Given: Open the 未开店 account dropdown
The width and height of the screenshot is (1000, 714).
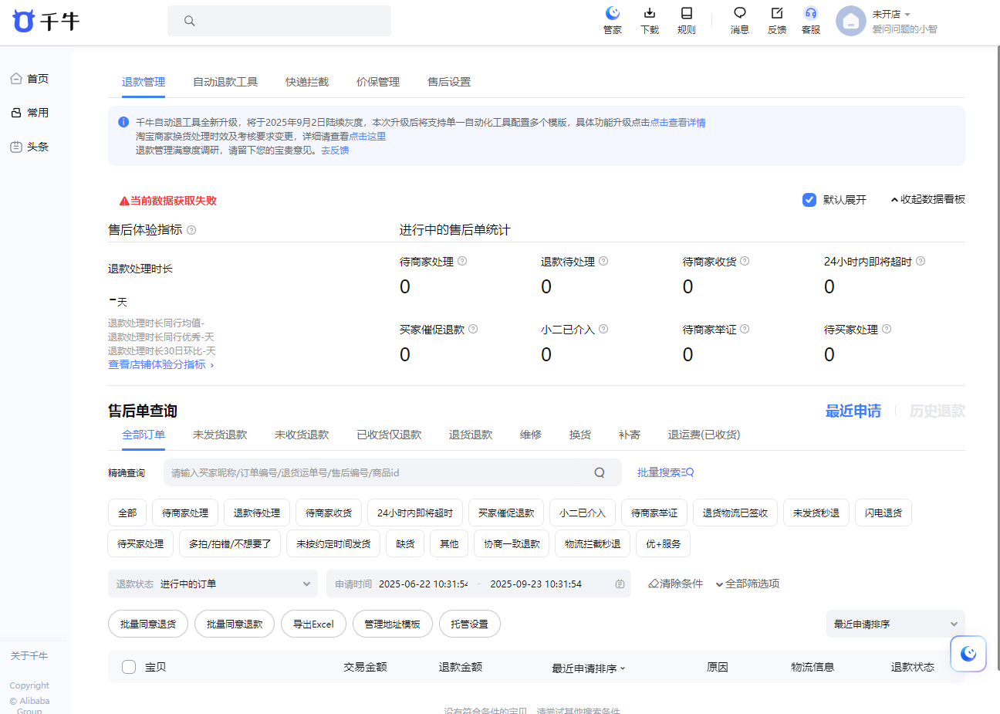Looking at the screenshot, I should pos(891,14).
